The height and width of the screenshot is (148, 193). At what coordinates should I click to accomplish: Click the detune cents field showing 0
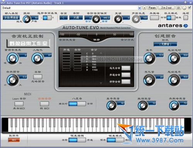coord(88,18)
